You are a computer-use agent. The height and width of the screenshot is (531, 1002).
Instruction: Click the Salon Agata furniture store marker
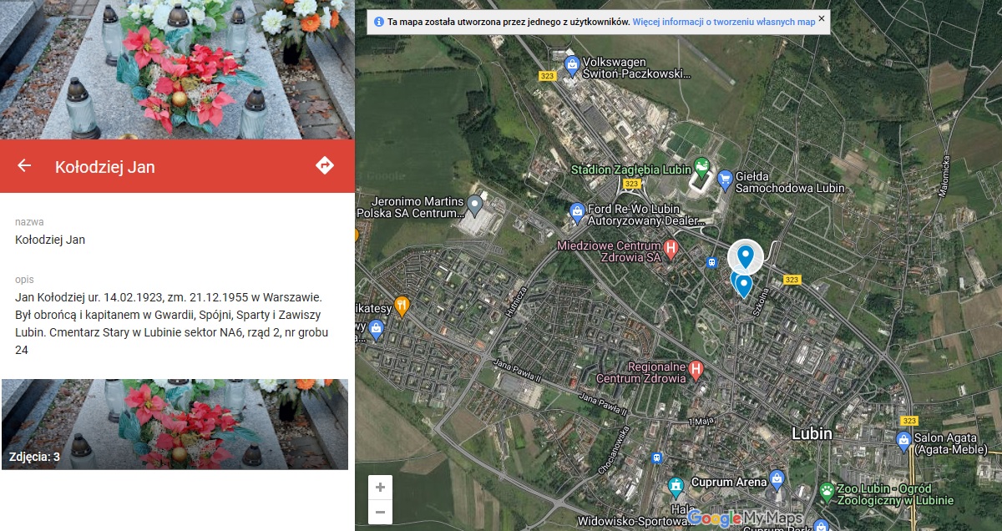pos(903,438)
